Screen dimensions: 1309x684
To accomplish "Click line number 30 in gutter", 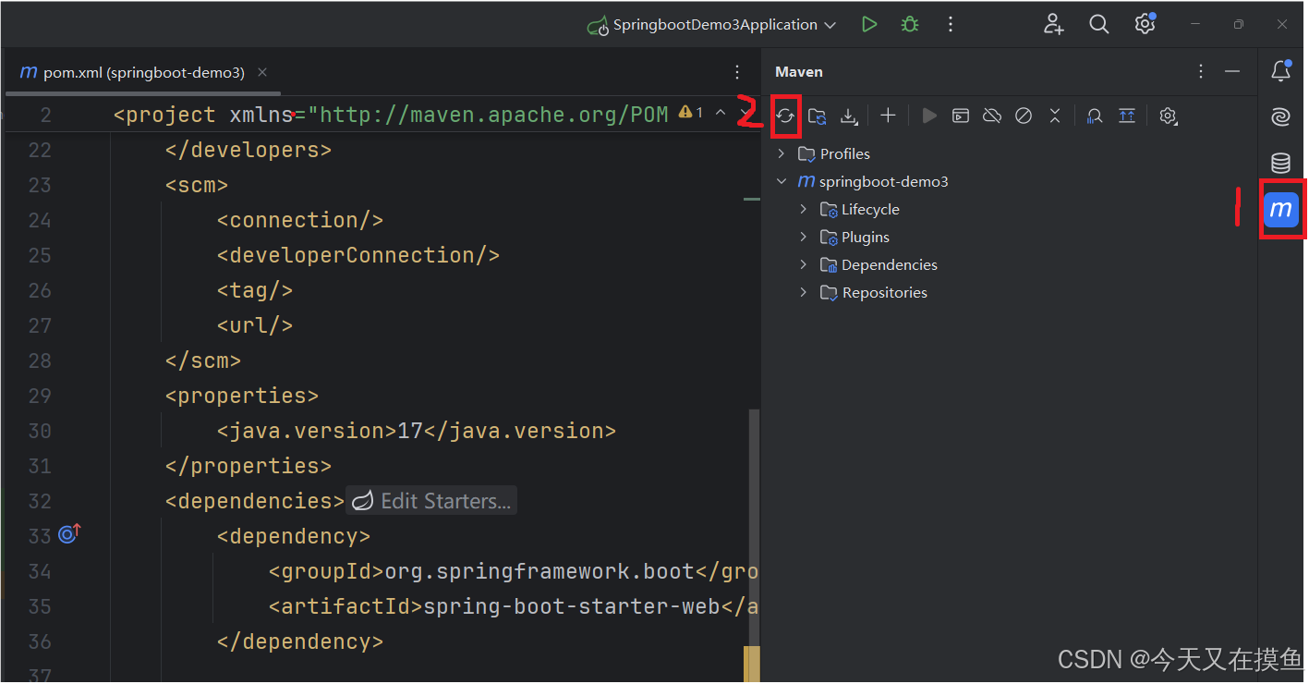I will tap(40, 431).
